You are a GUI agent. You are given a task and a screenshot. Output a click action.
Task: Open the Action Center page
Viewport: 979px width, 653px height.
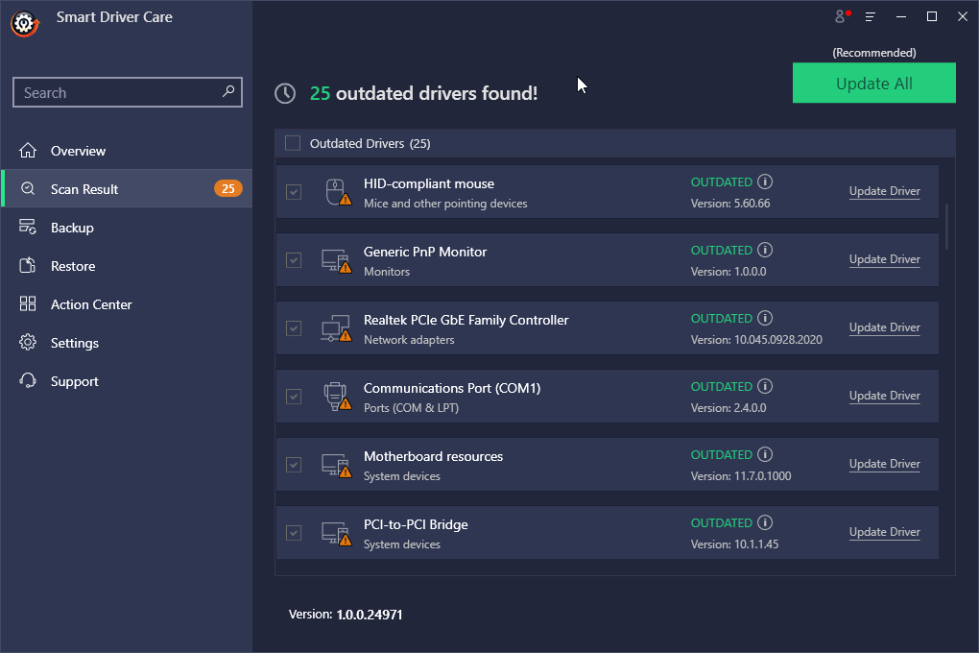91,304
